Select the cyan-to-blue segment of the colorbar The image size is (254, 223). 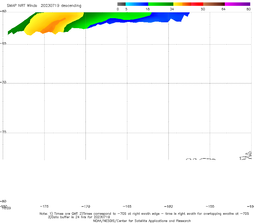pyautogui.click(x=137, y=4)
